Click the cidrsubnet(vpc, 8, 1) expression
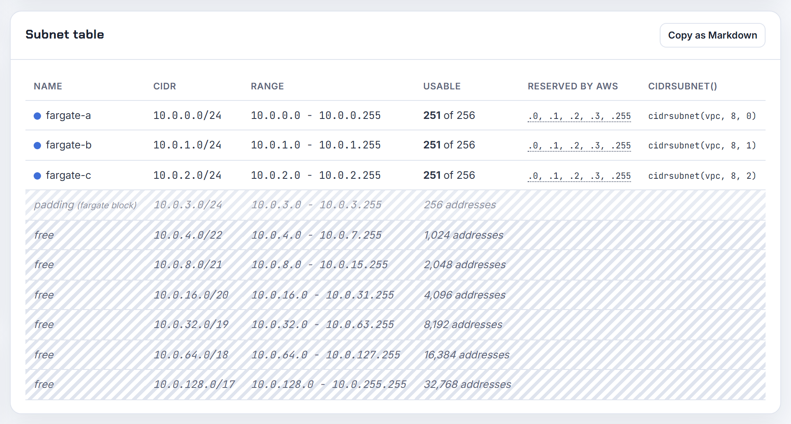 [702, 146]
